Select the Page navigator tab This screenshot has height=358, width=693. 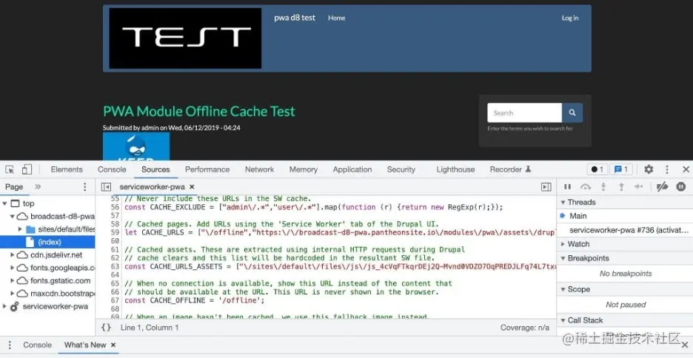click(x=14, y=187)
